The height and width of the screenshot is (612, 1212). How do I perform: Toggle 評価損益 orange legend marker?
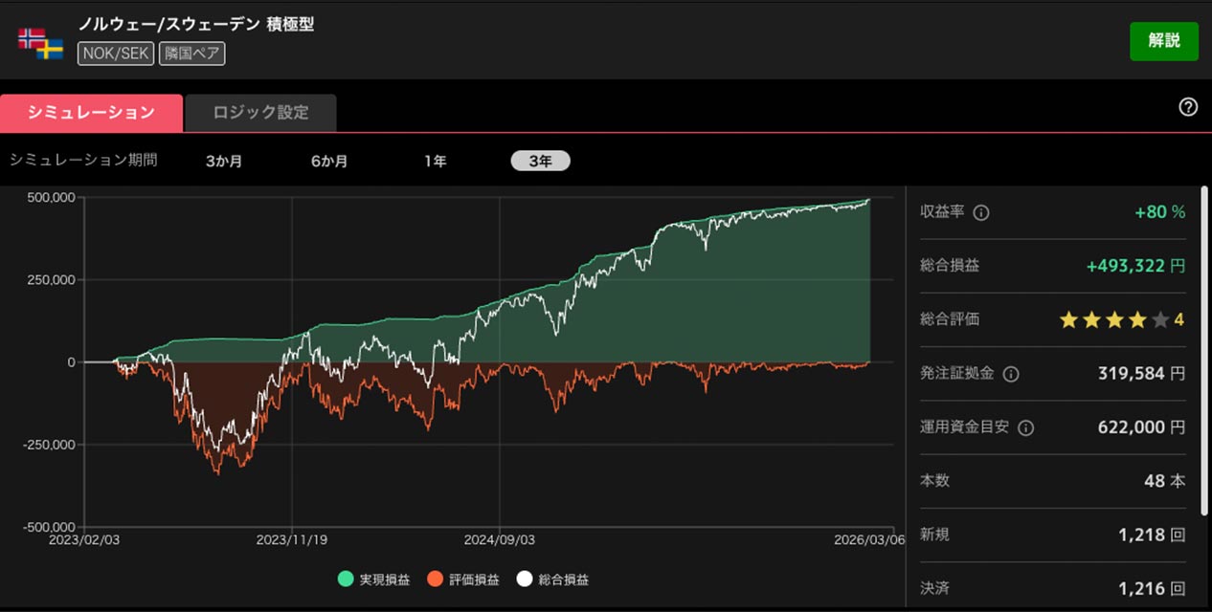point(436,579)
